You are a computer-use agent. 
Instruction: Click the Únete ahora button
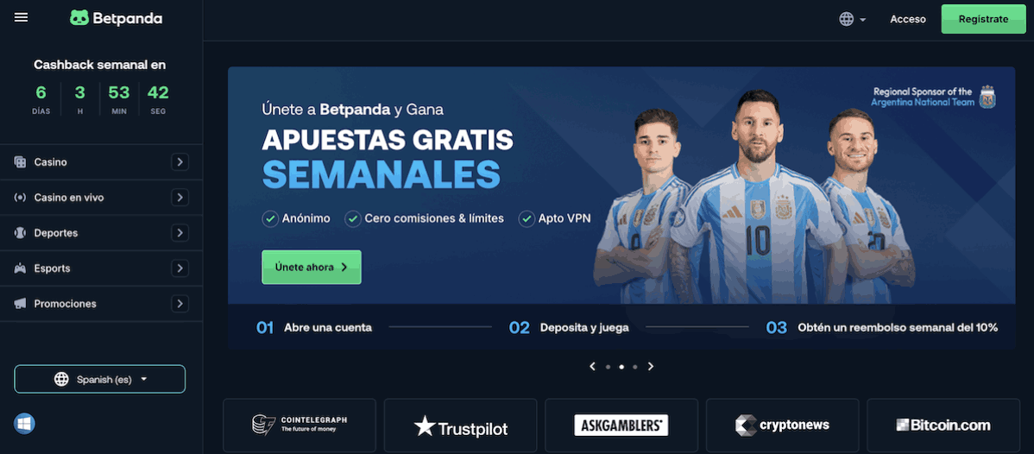[x=312, y=268]
